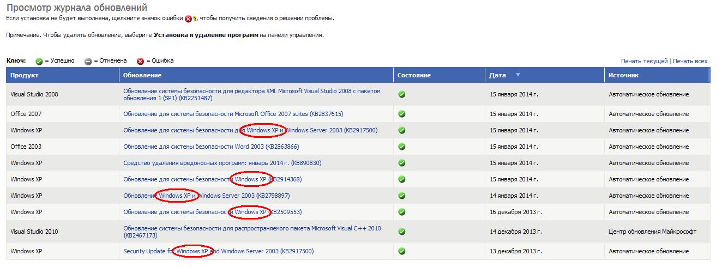Click the green checkmark for the KB2467173 row
The width and height of the screenshot is (722, 268).
click(x=402, y=232)
